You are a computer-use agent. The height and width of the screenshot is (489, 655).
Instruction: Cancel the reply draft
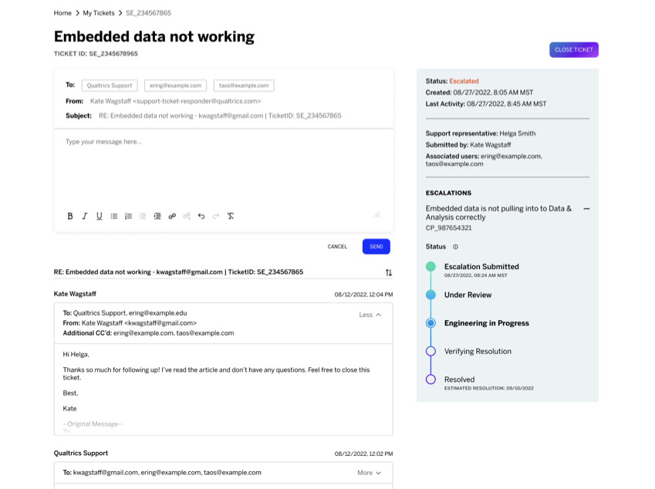click(x=337, y=246)
